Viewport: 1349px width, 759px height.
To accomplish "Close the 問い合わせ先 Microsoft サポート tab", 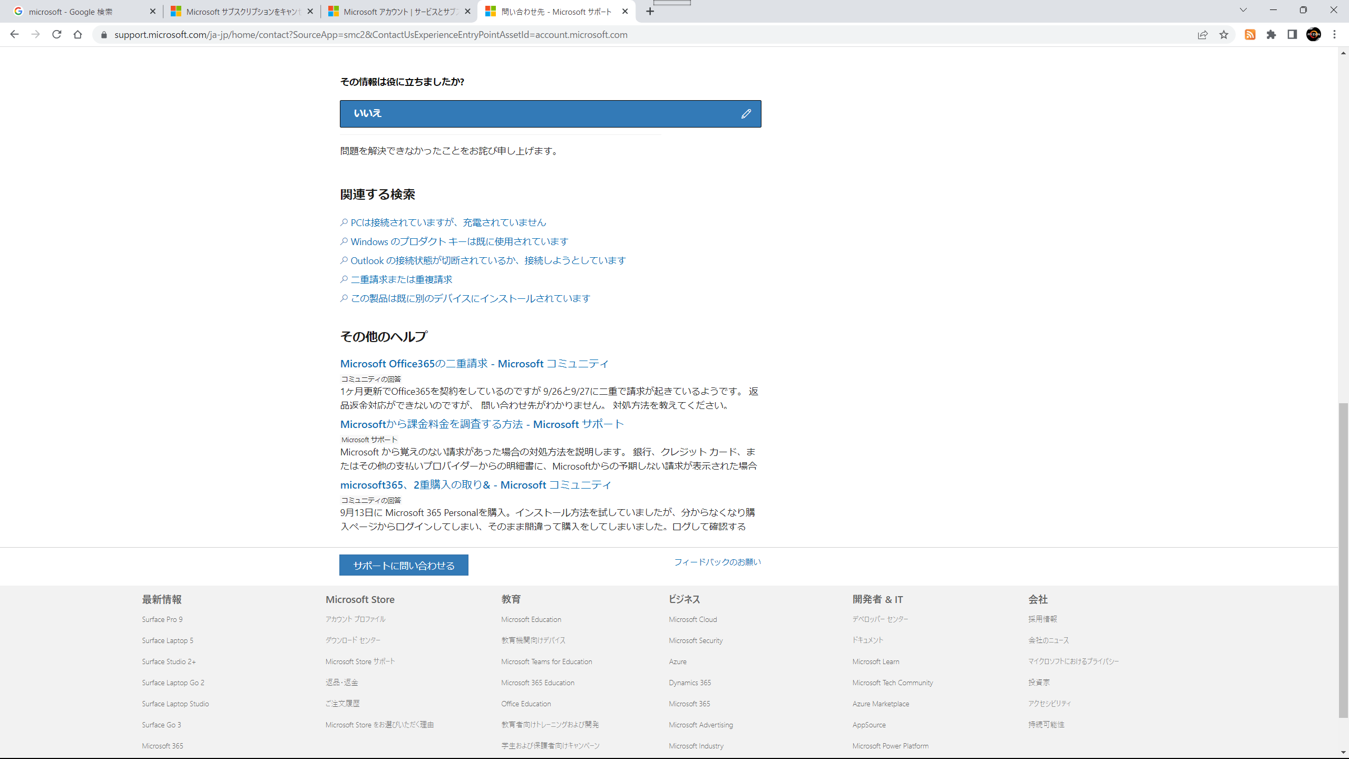I will coord(625,12).
